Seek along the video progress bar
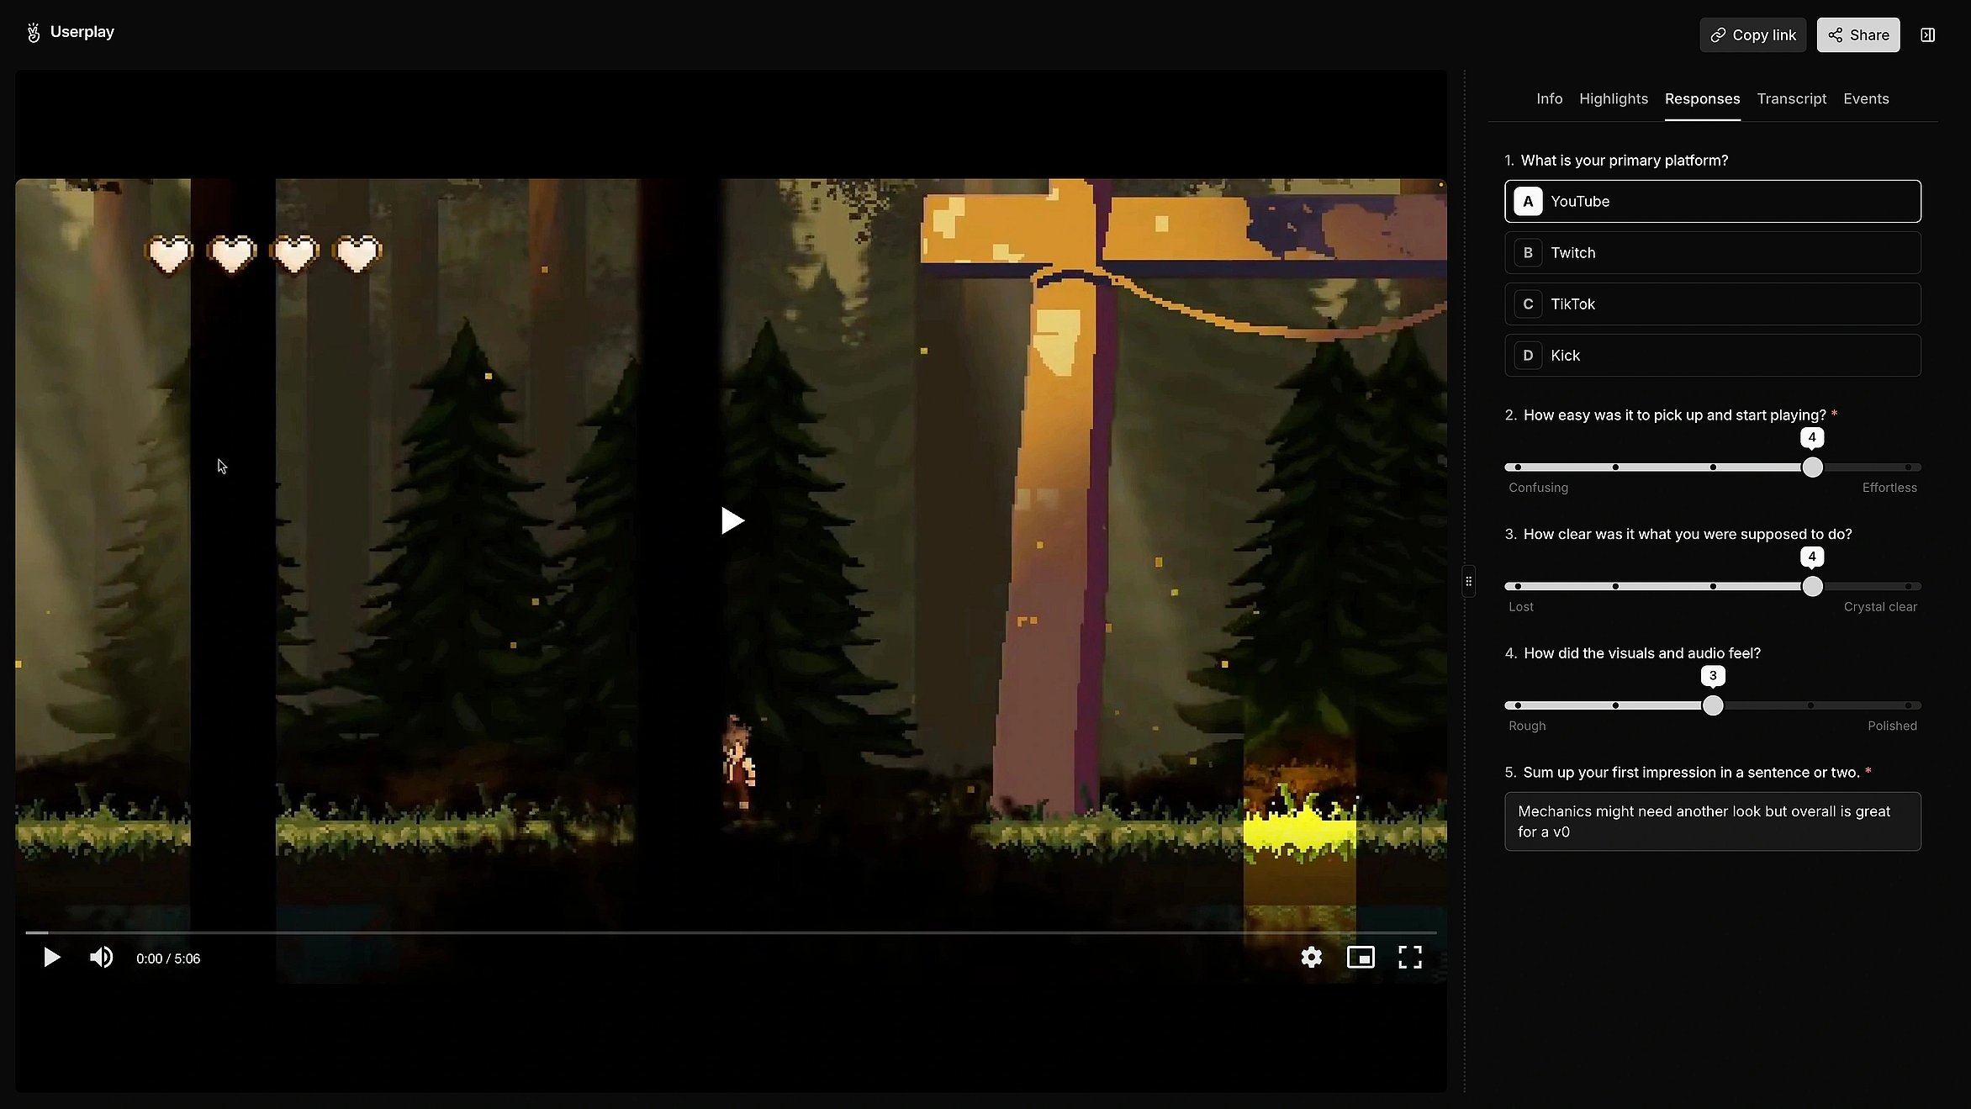Screen dimensions: 1971x1109 [x=731, y=932]
